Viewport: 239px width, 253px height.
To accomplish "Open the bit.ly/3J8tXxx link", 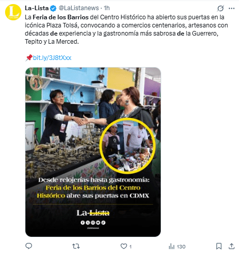I will [52, 58].
